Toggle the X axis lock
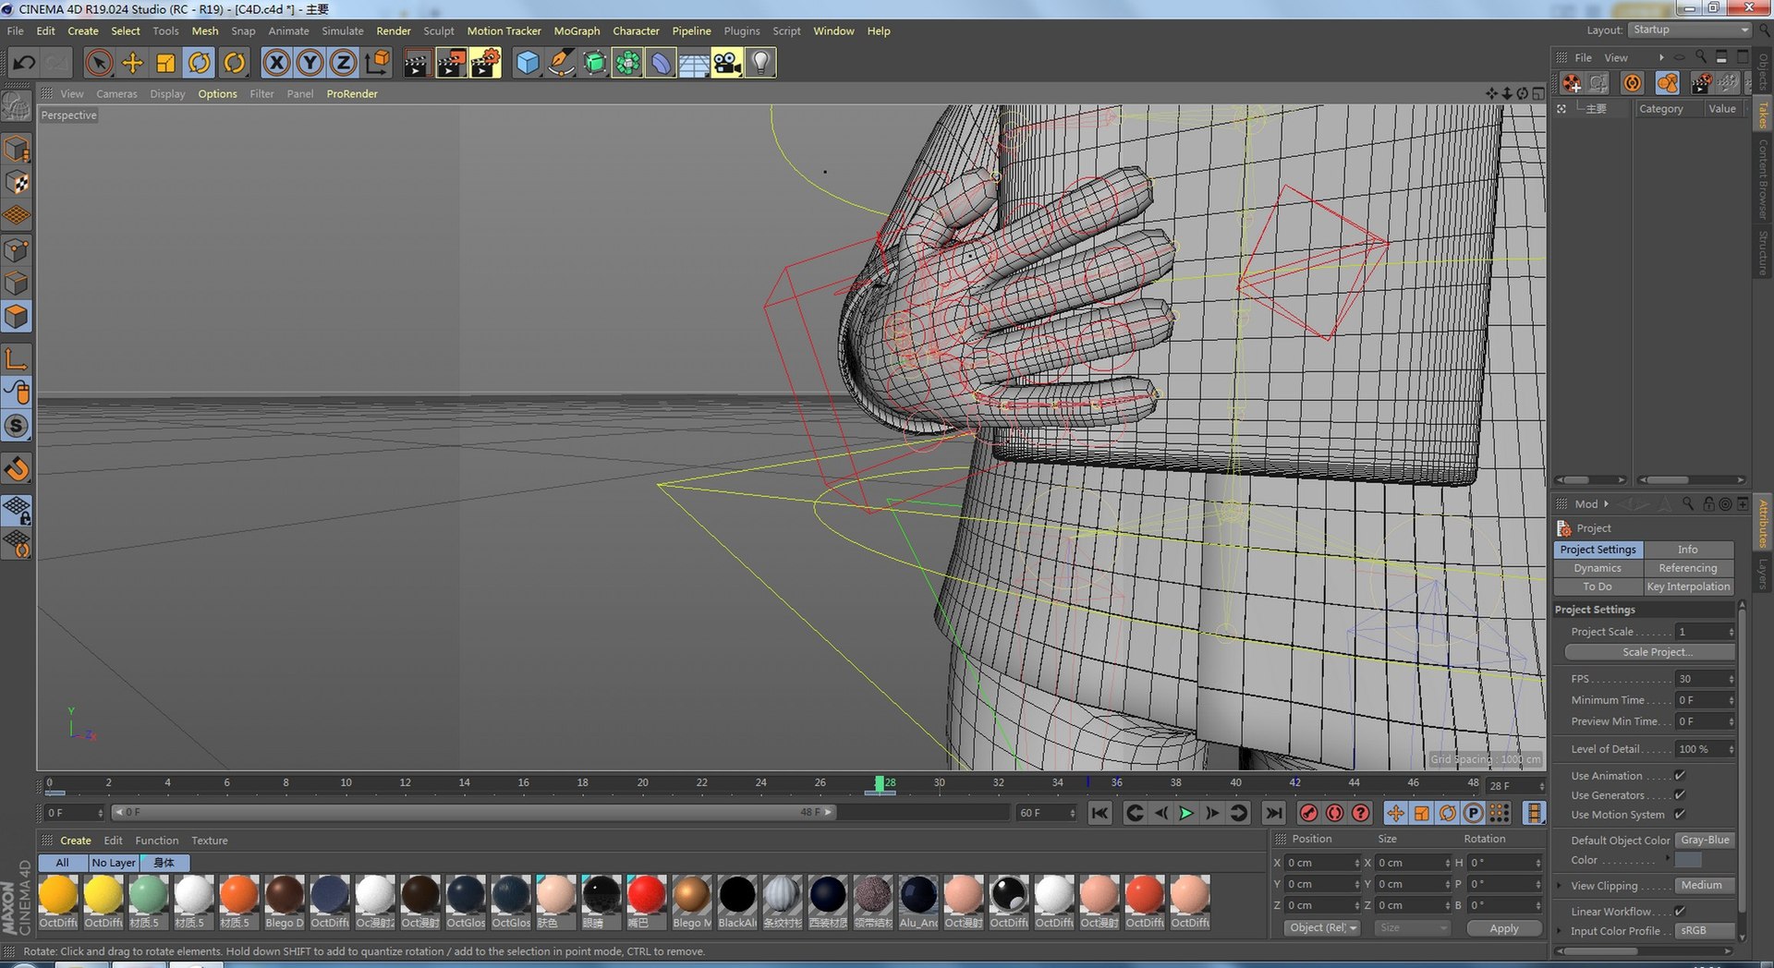The image size is (1774, 968). (x=276, y=63)
